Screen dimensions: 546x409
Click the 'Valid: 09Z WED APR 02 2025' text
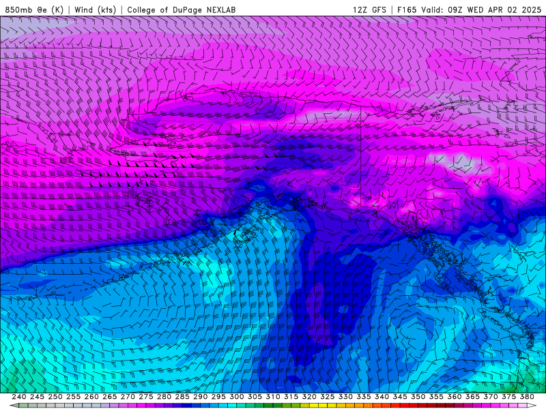[482, 10]
